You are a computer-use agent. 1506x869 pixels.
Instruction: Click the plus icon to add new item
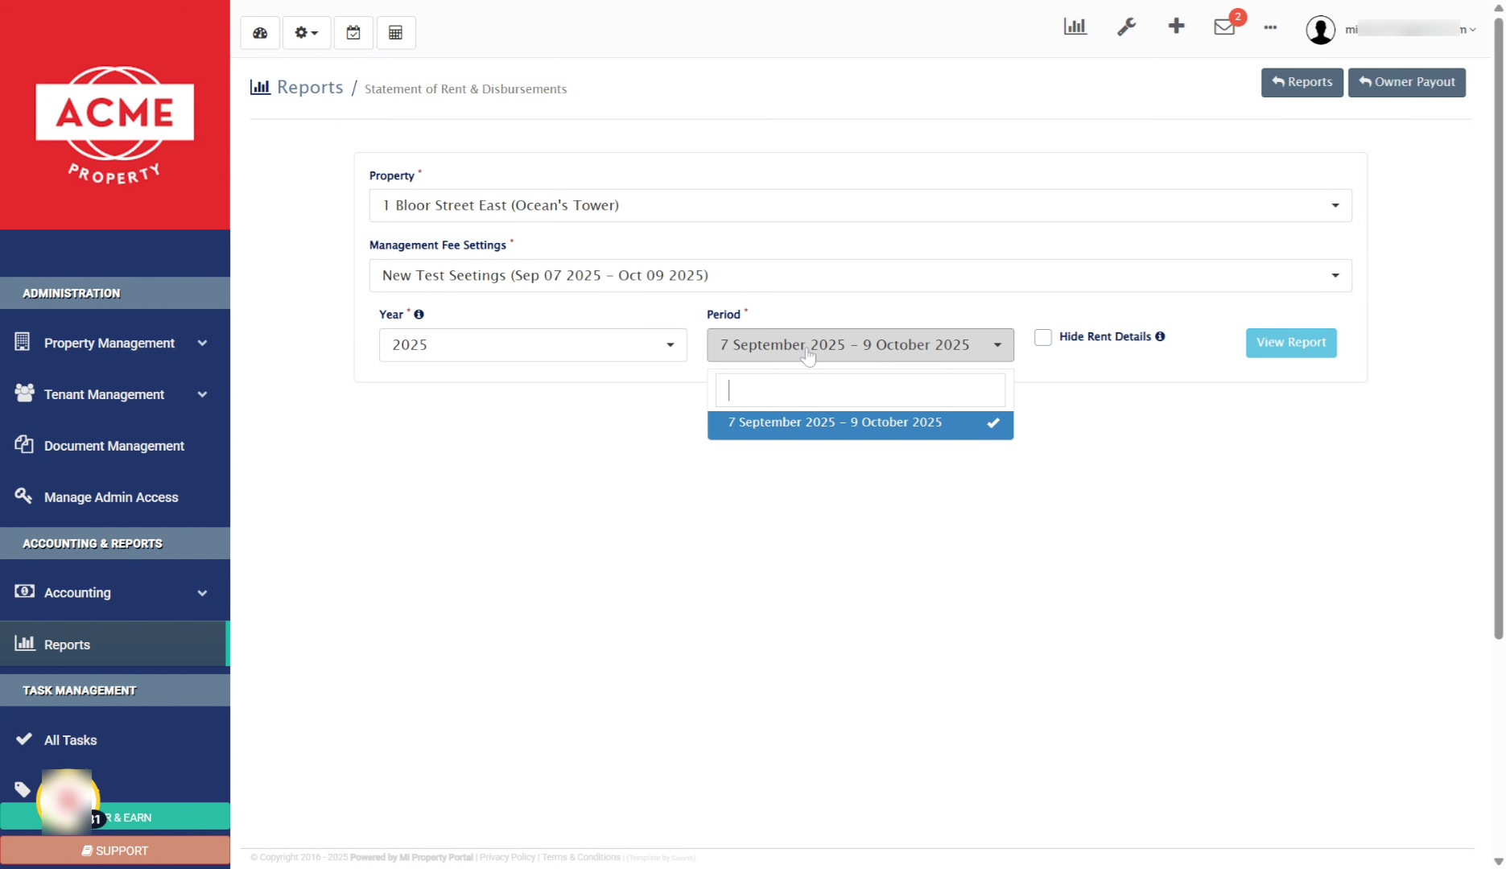1176,26
